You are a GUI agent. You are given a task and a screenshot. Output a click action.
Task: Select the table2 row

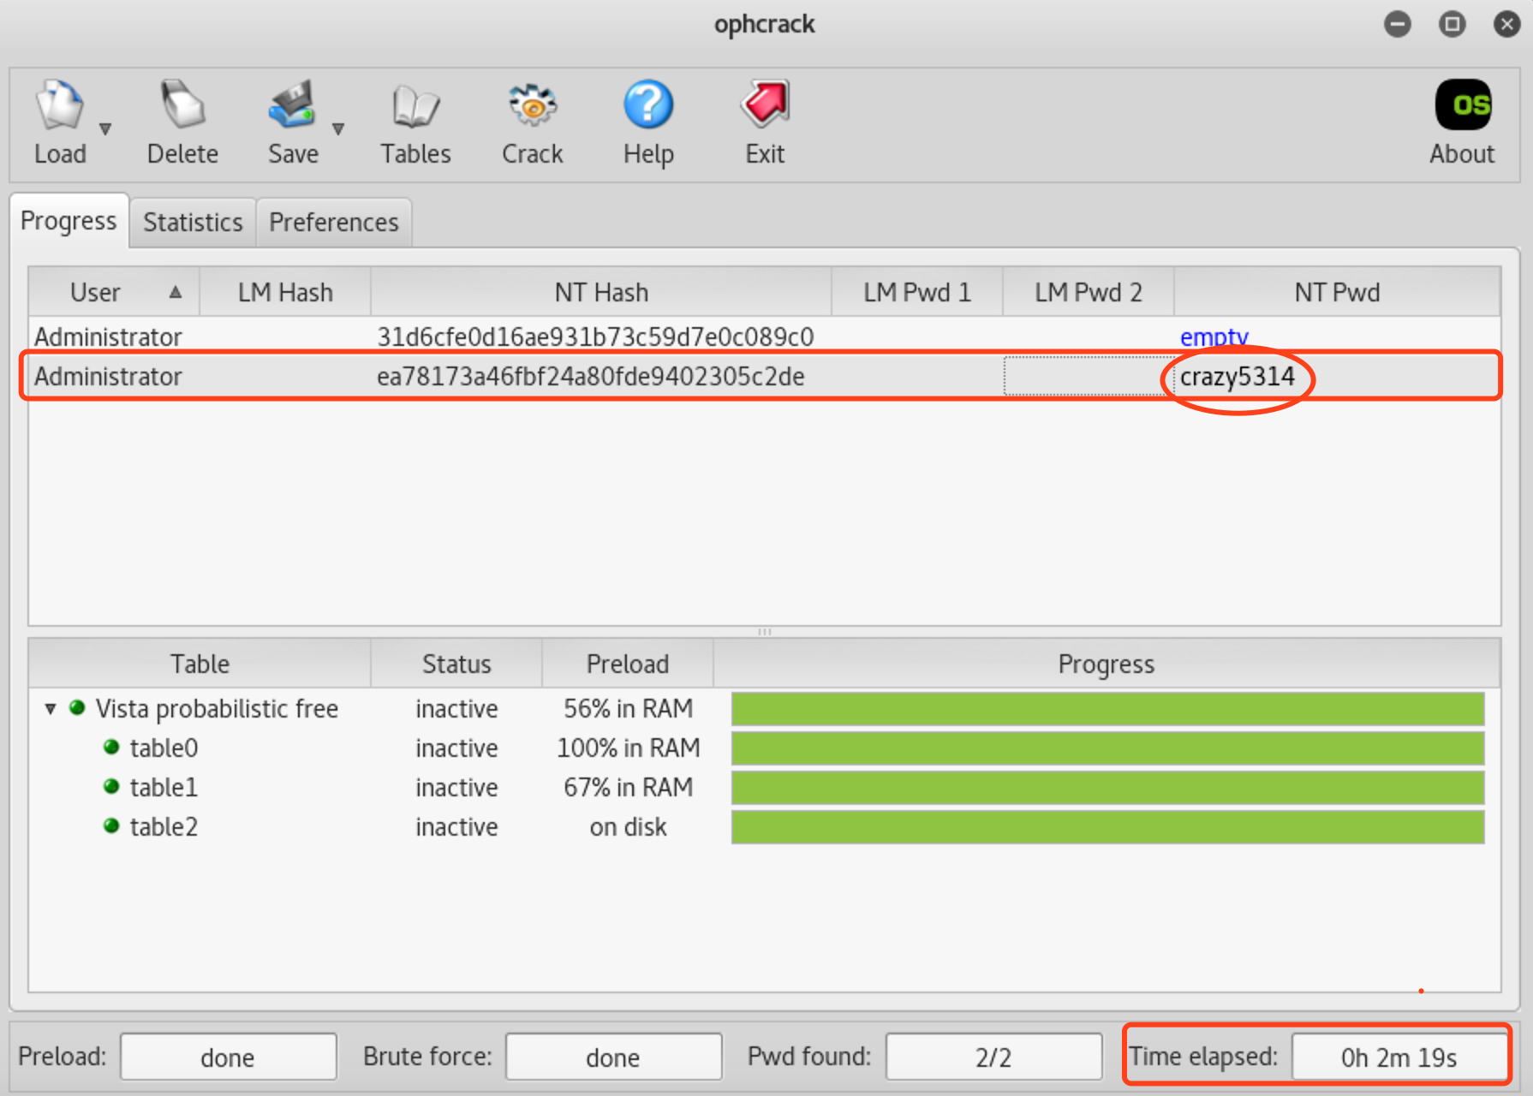tap(764, 827)
